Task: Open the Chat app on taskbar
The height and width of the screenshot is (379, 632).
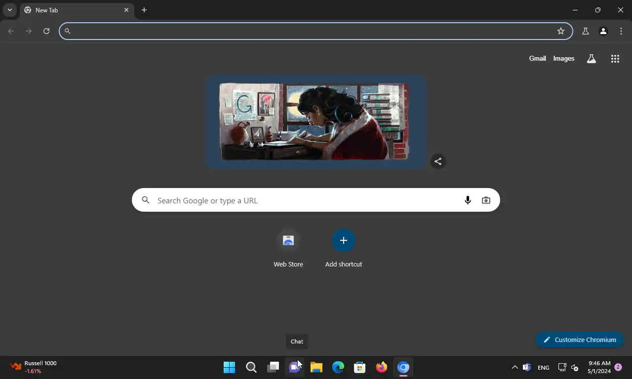Action: pos(295,367)
